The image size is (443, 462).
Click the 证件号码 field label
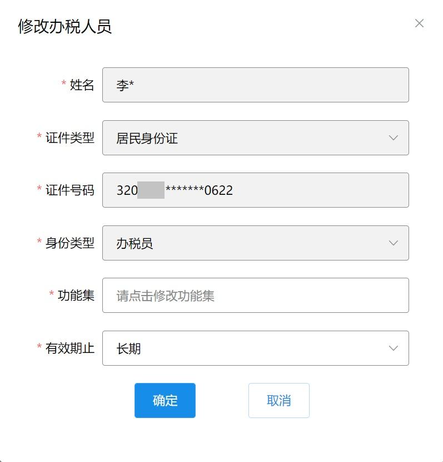click(70, 190)
